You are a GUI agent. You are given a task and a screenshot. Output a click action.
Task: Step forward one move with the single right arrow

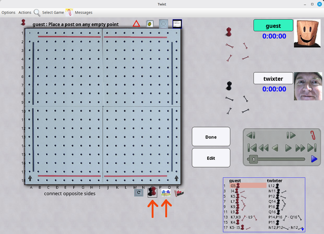tap(288, 148)
